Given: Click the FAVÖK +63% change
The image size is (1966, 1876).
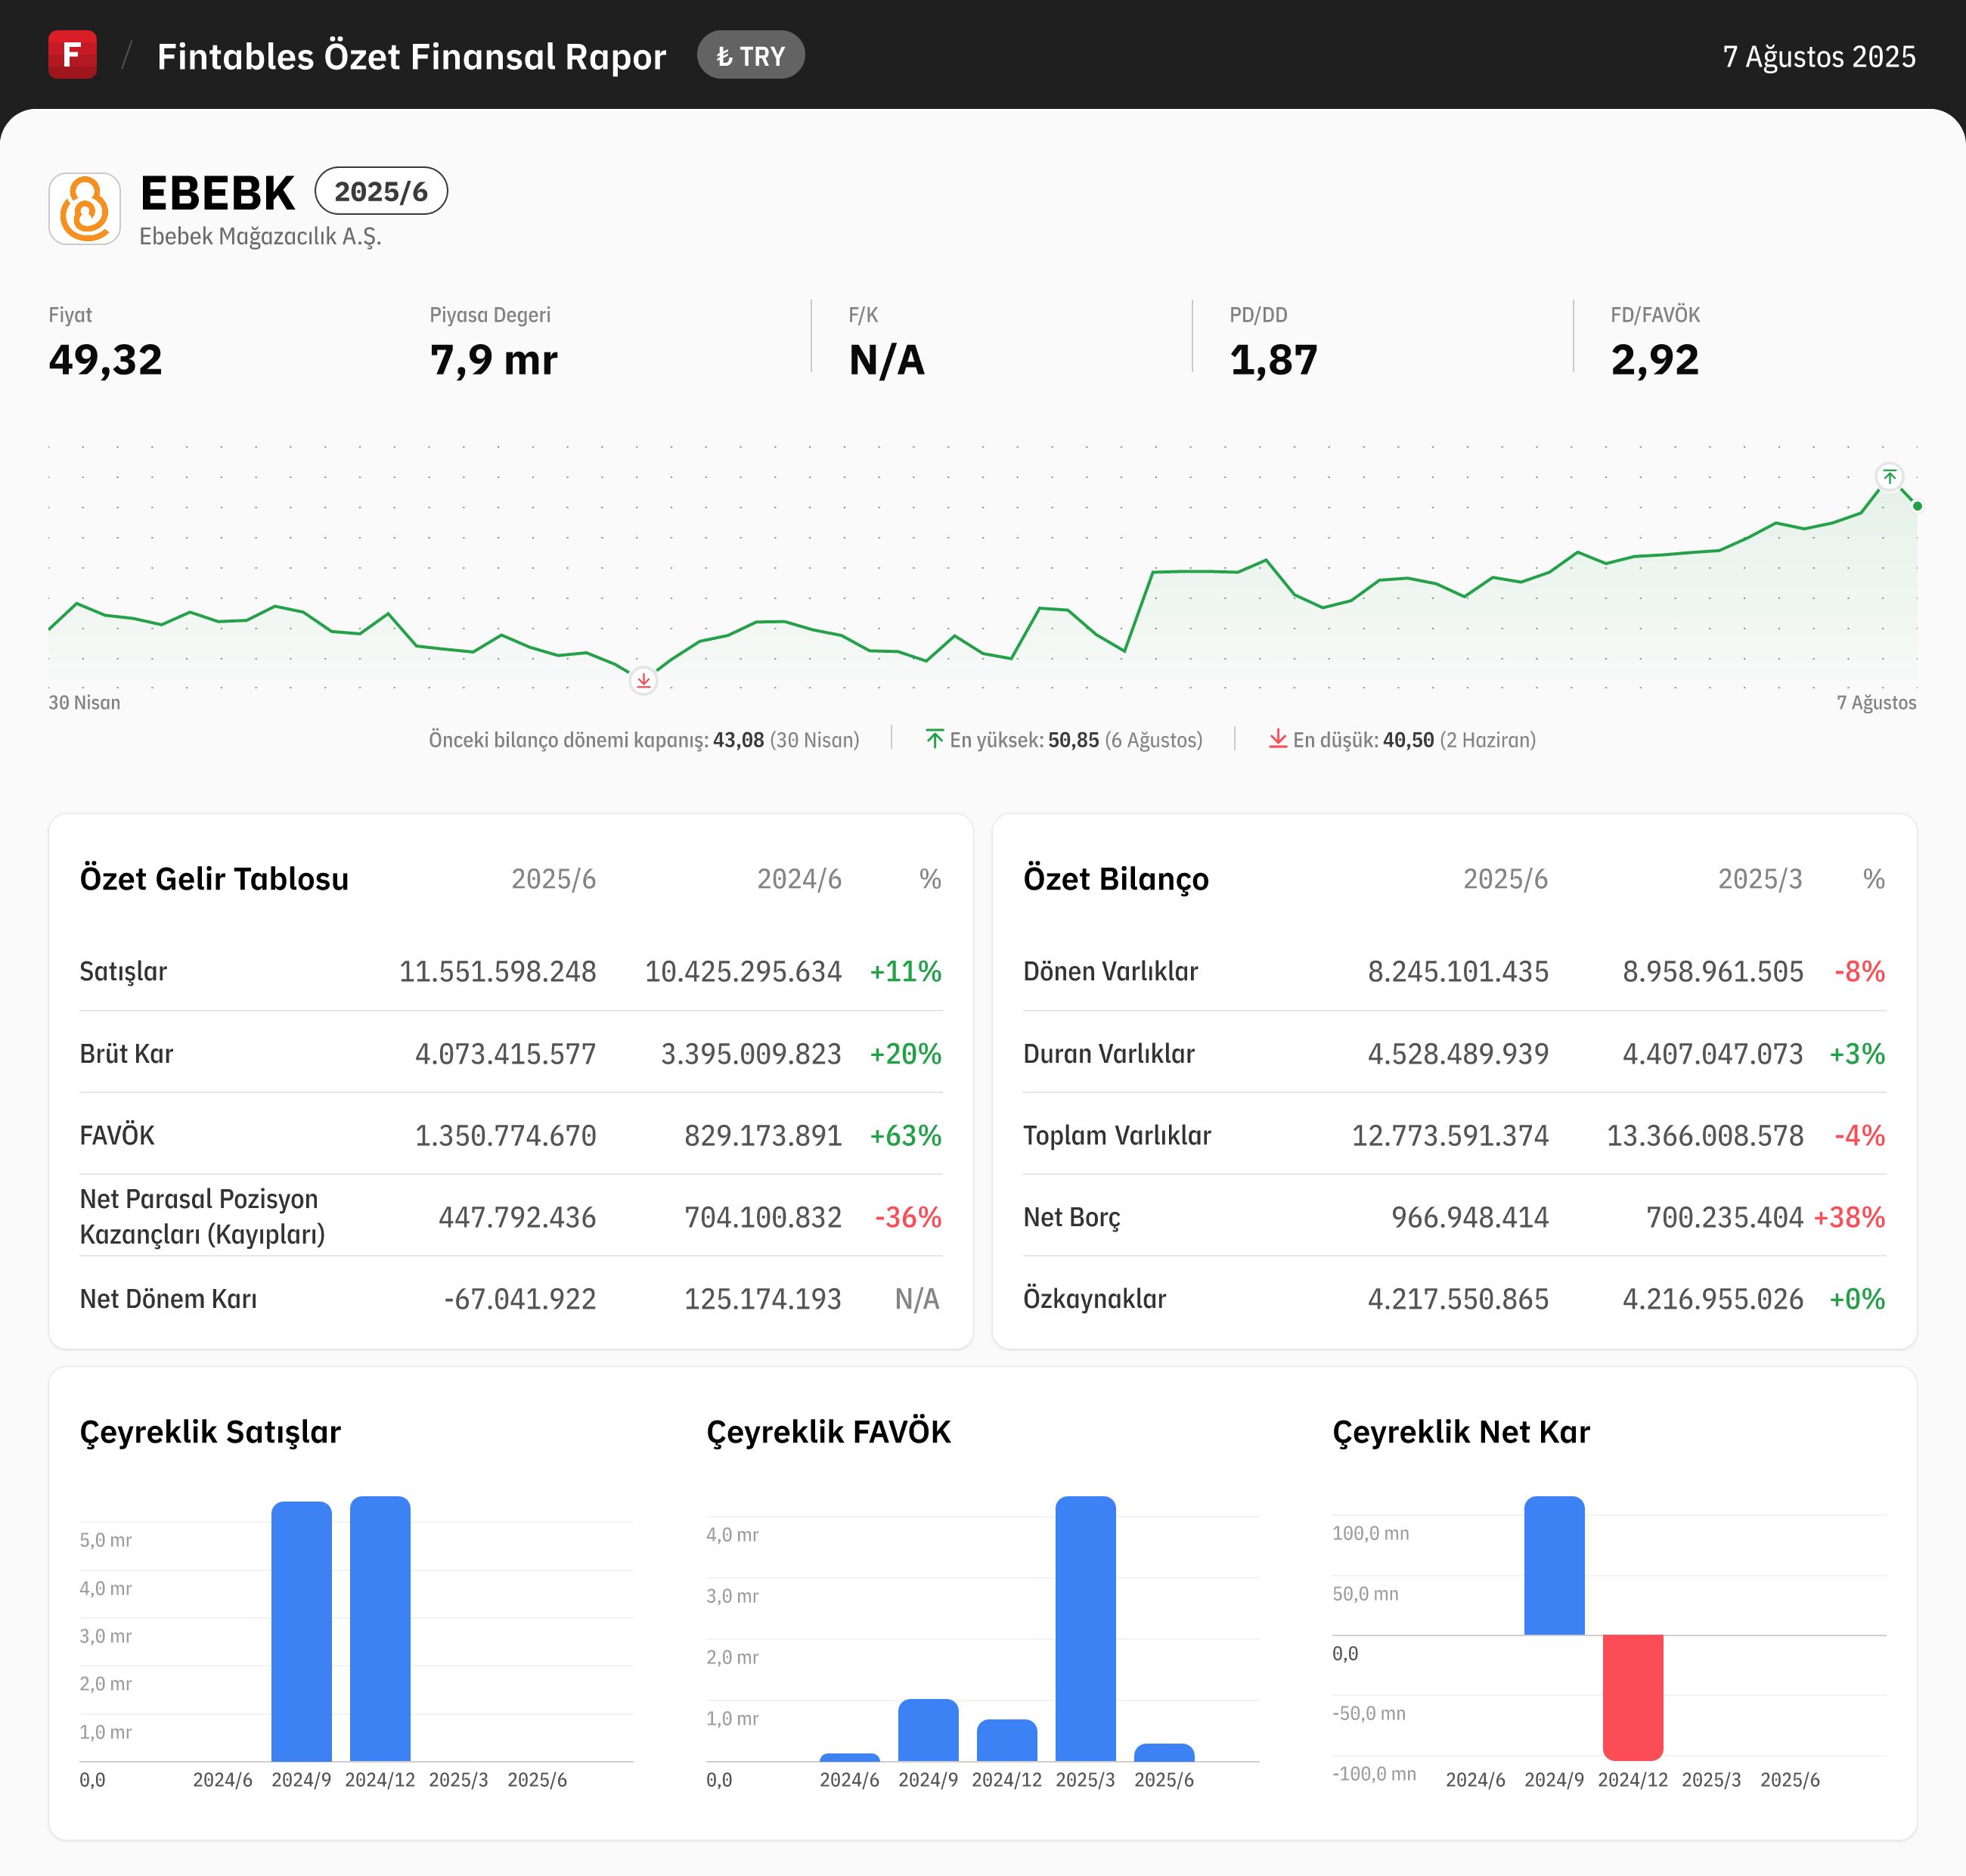Looking at the screenshot, I should pyautogui.click(x=906, y=1136).
